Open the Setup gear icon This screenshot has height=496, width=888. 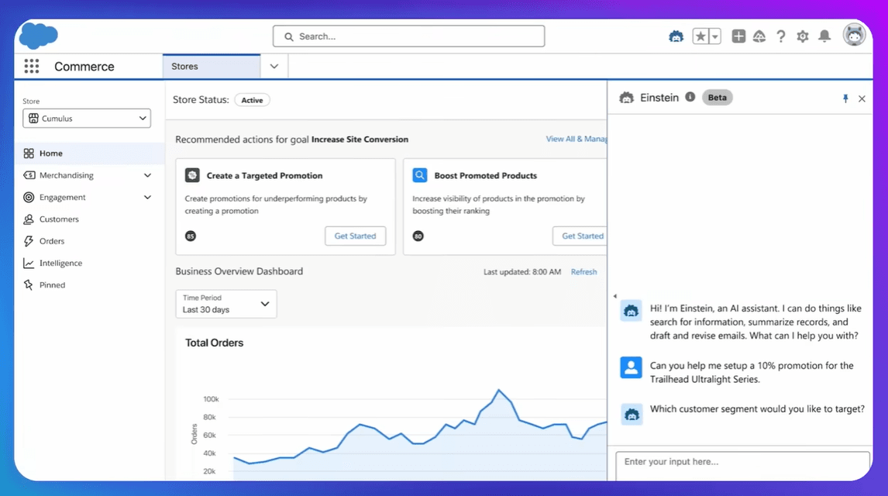[803, 36]
